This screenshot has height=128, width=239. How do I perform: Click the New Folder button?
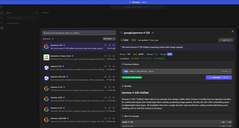click(13, 23)
